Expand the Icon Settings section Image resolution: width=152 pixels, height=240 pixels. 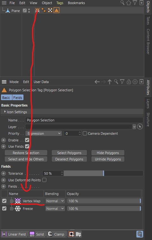pyautogui.click(x=5, y=112)
